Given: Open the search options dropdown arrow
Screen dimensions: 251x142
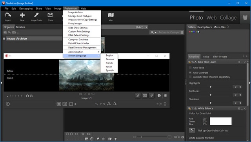Looking at the screenshot, I should coord(155,32).
